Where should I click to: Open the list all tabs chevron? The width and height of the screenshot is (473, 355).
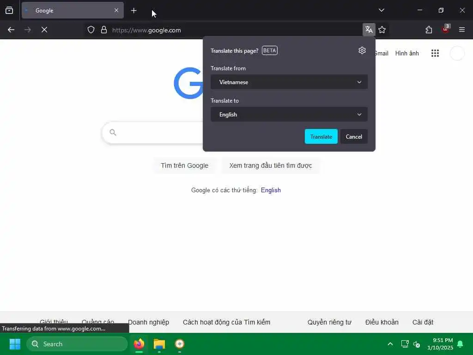click(381, 10)
